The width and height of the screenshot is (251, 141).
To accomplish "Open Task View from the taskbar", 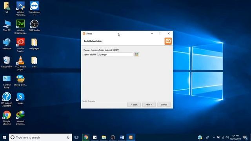I will (x=76, y=137).
